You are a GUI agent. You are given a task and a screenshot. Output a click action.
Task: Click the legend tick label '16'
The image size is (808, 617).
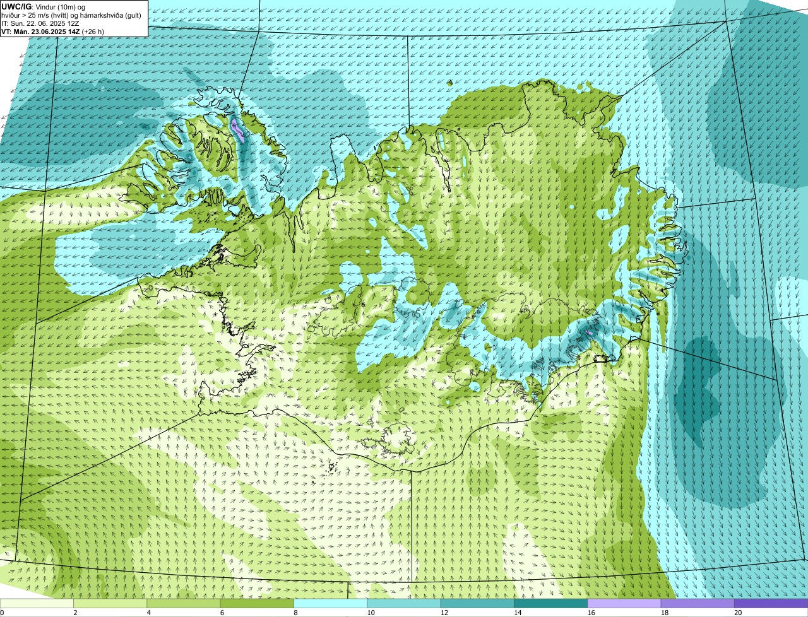click(591, 613)
